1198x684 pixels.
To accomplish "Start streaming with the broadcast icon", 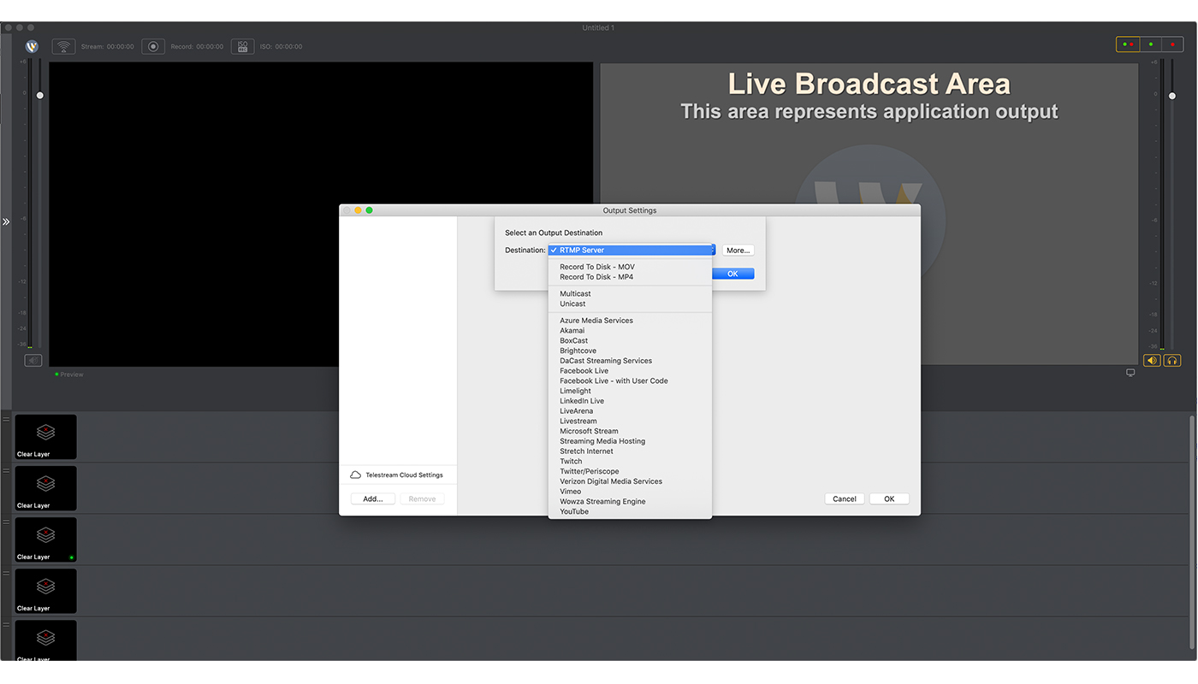I will pos(64,47).
